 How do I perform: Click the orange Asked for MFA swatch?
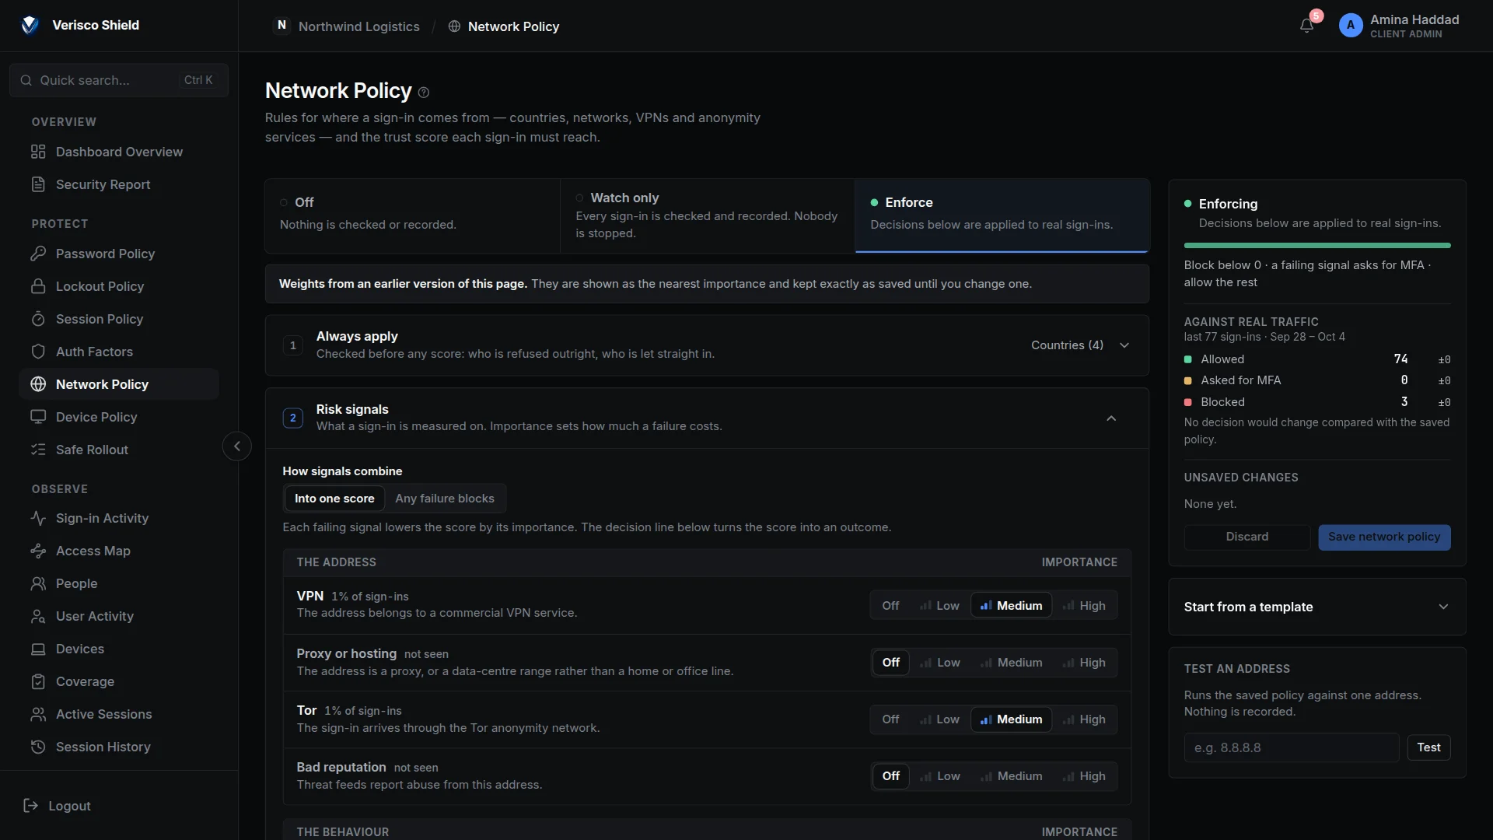tap(1188, 380)
